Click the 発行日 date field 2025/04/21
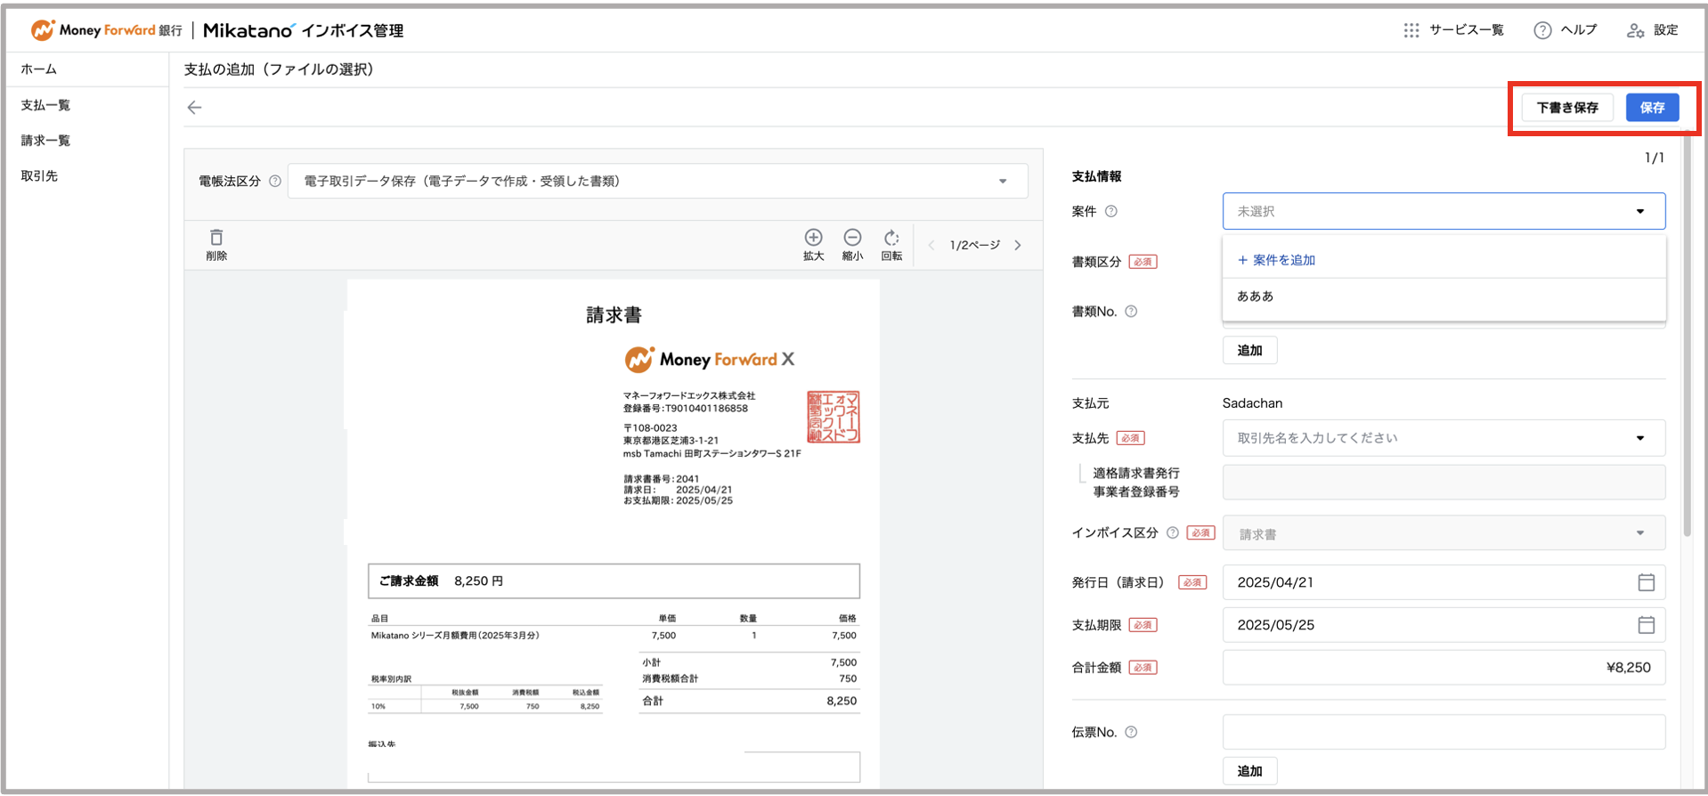Screen dimensions: 1708x796 point(1444,582)
